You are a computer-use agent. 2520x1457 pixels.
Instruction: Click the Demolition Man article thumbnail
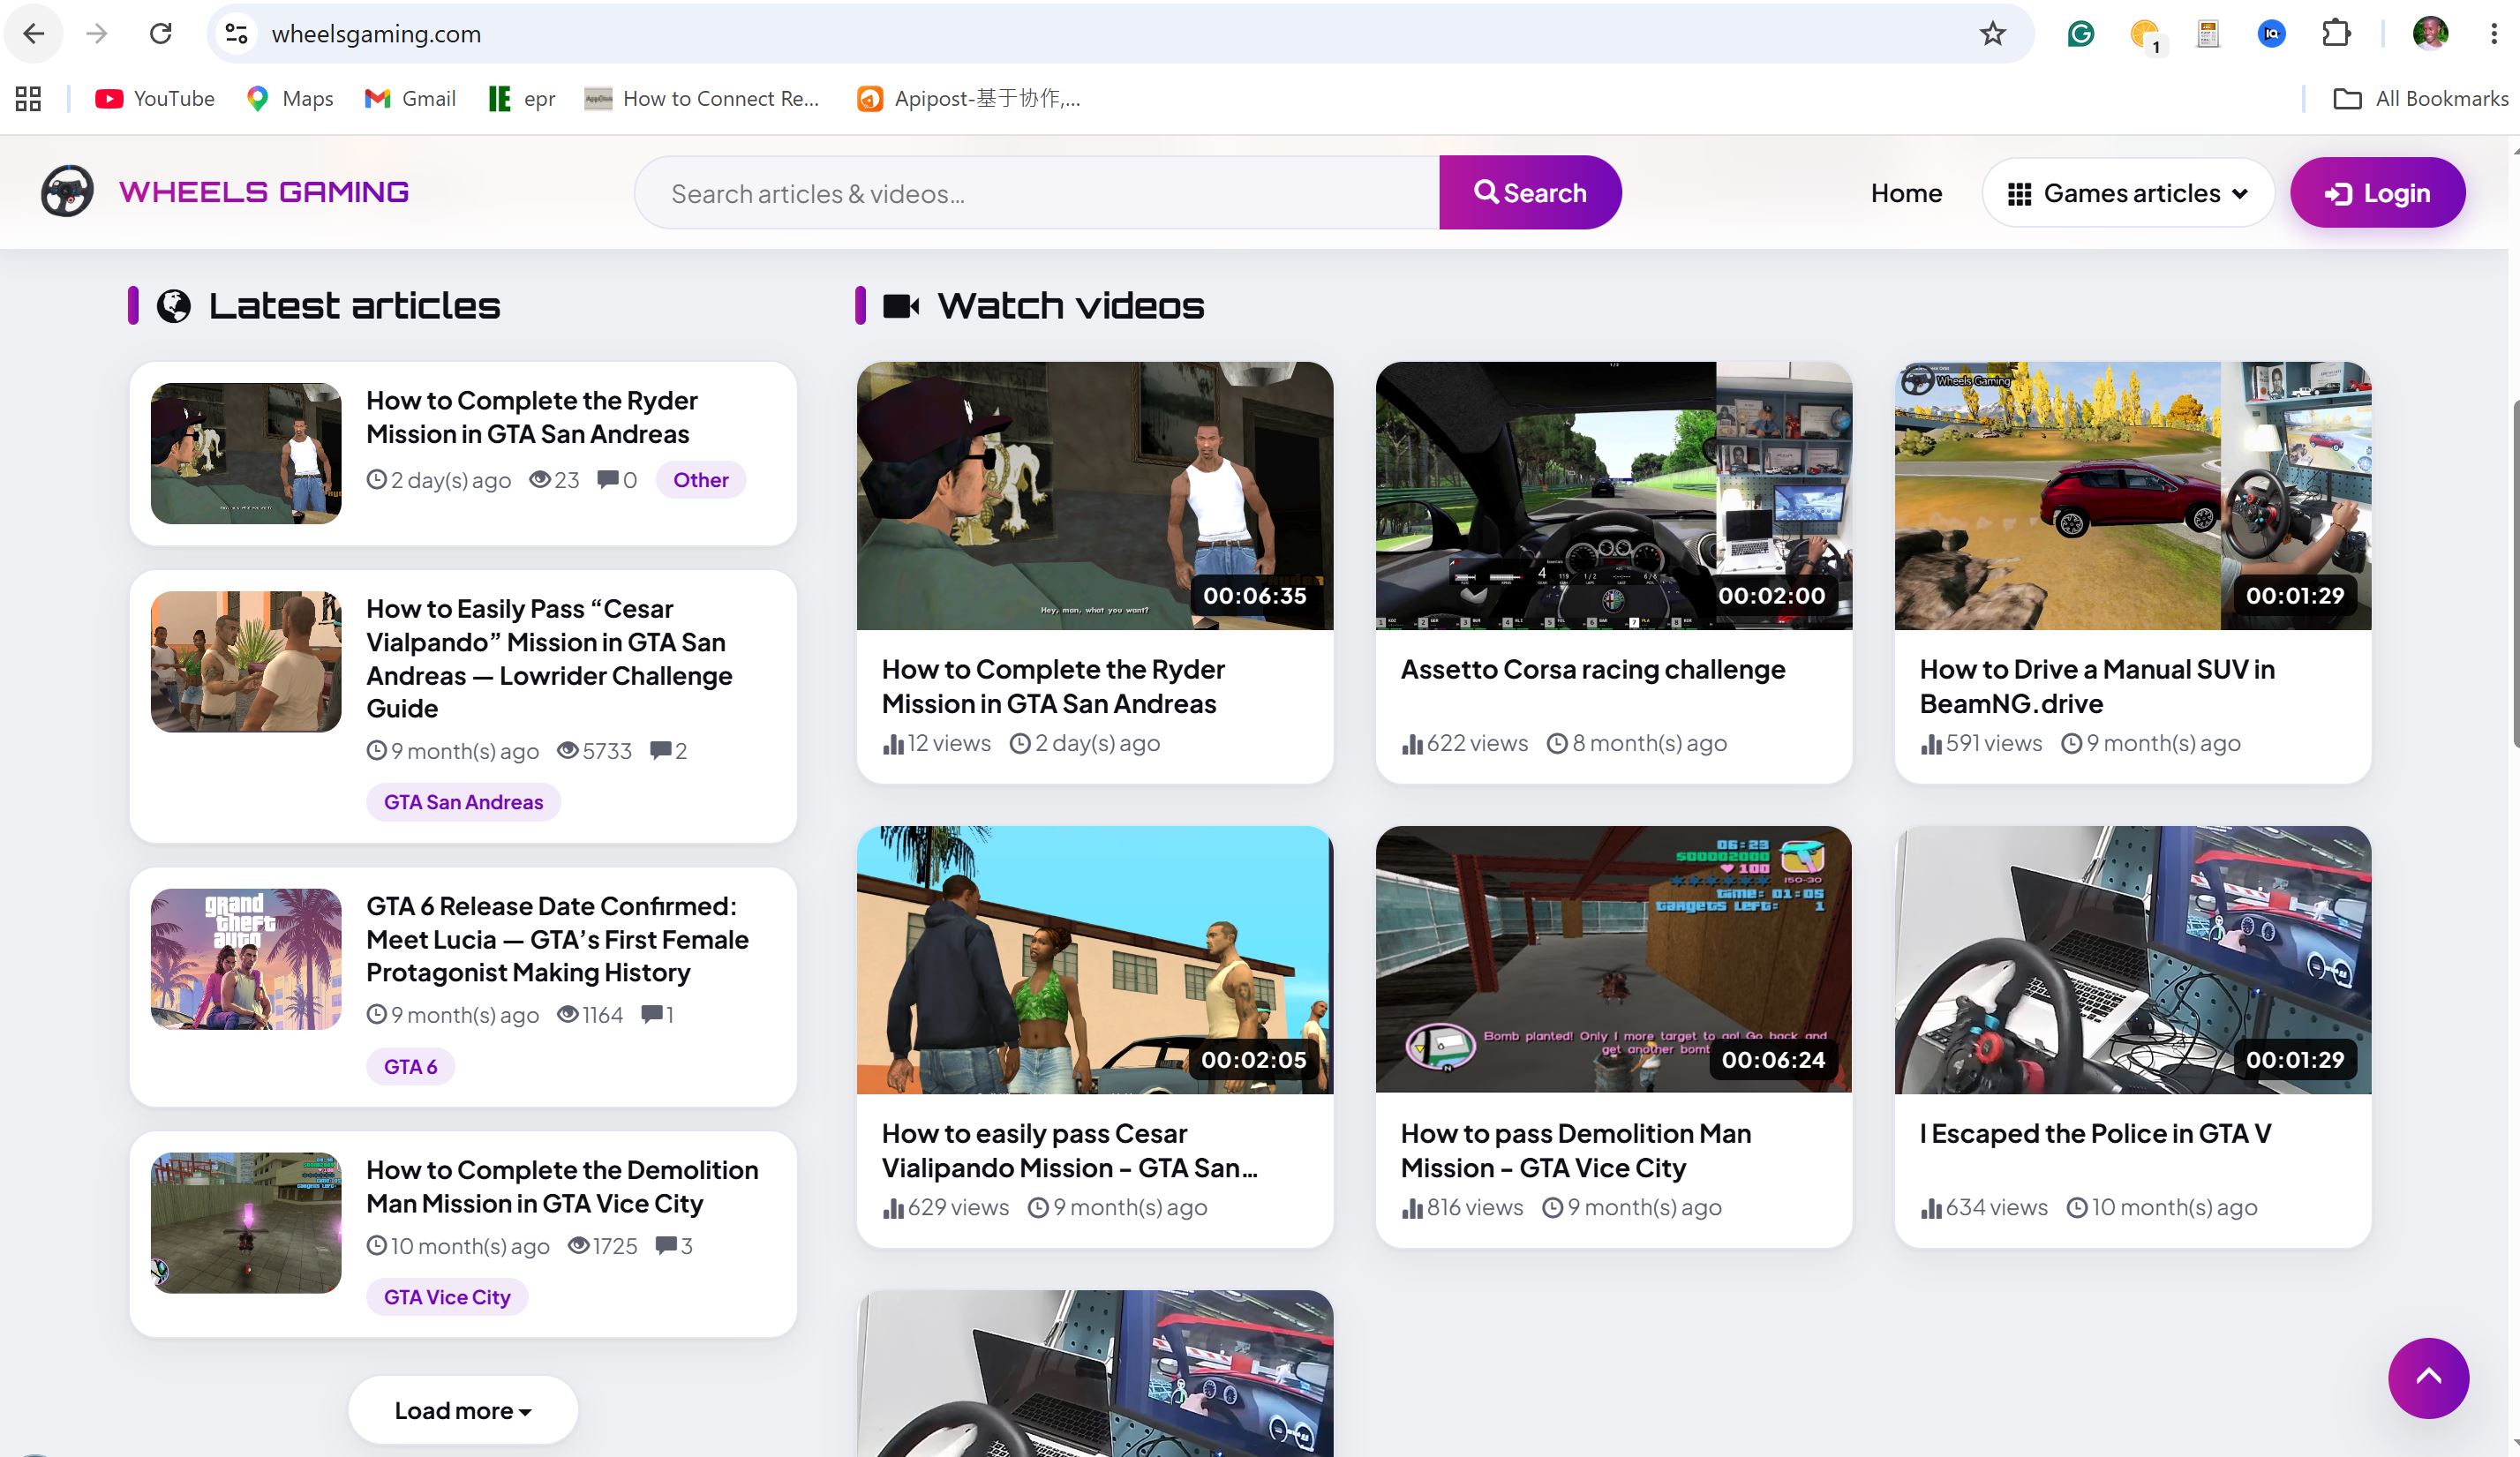246,1222
